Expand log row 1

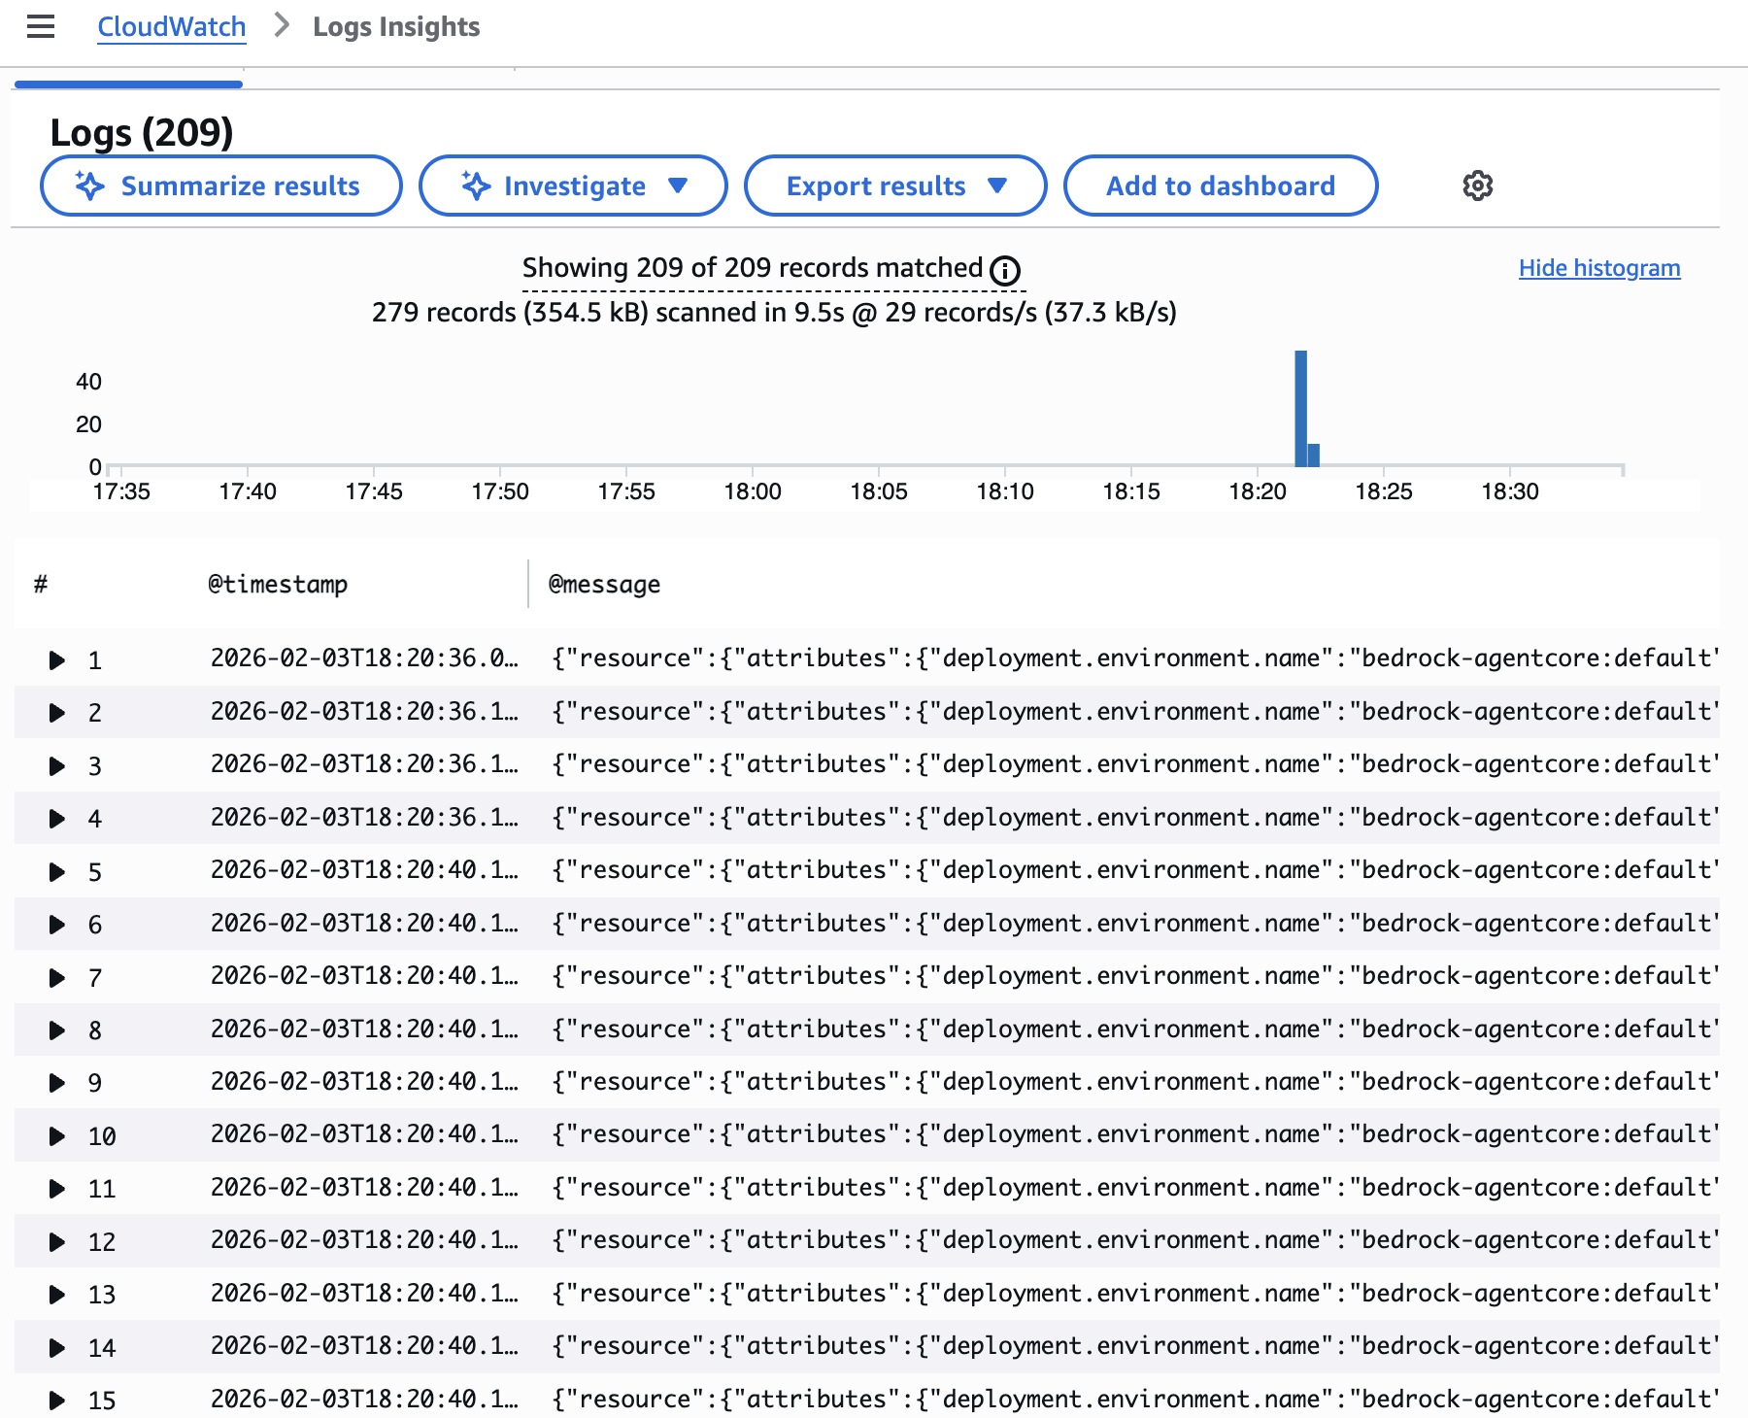[57, 660]
